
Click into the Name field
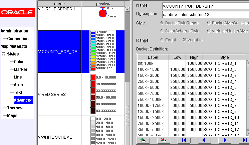(x=206, y=6)
